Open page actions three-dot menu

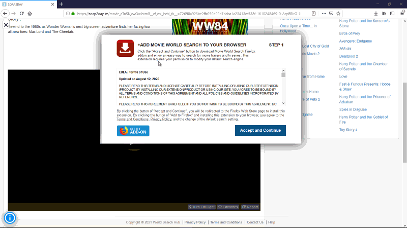tap(324, 14)
